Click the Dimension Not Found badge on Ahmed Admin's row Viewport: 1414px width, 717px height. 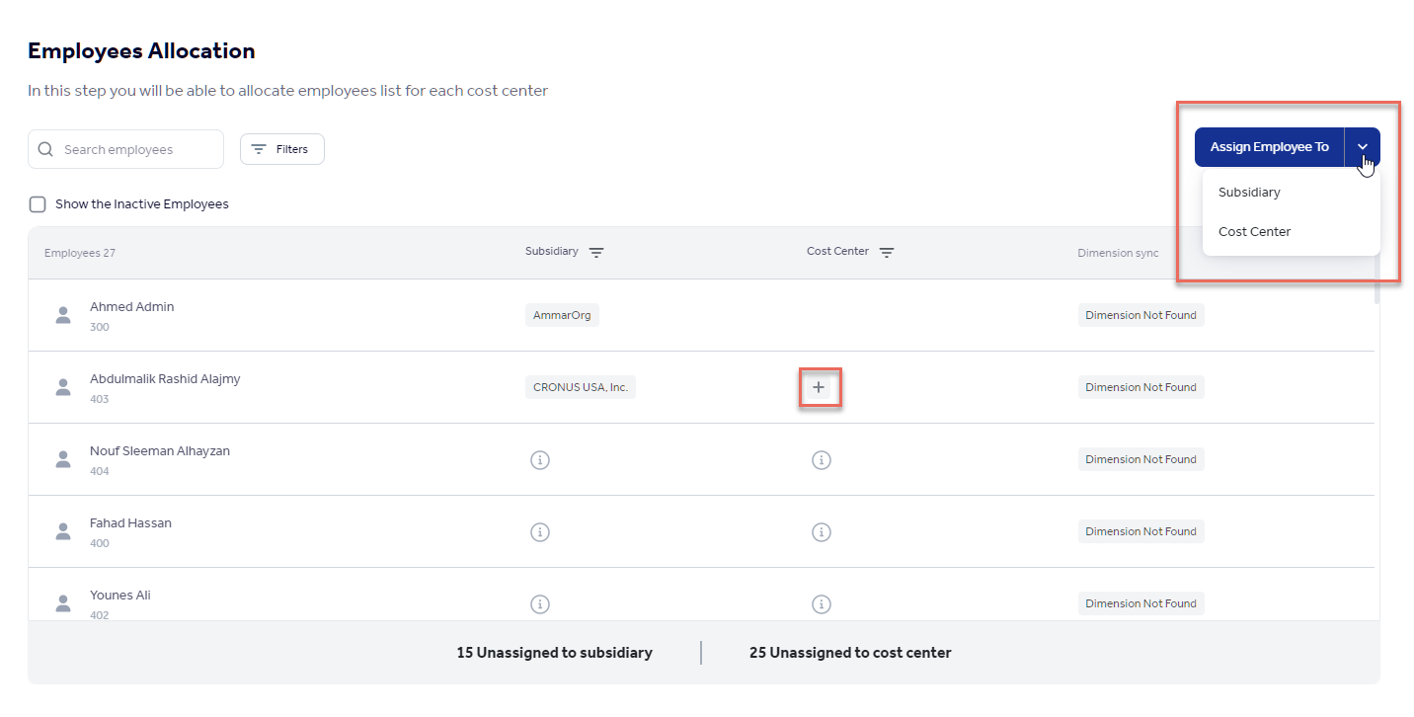pos(1140,314)
